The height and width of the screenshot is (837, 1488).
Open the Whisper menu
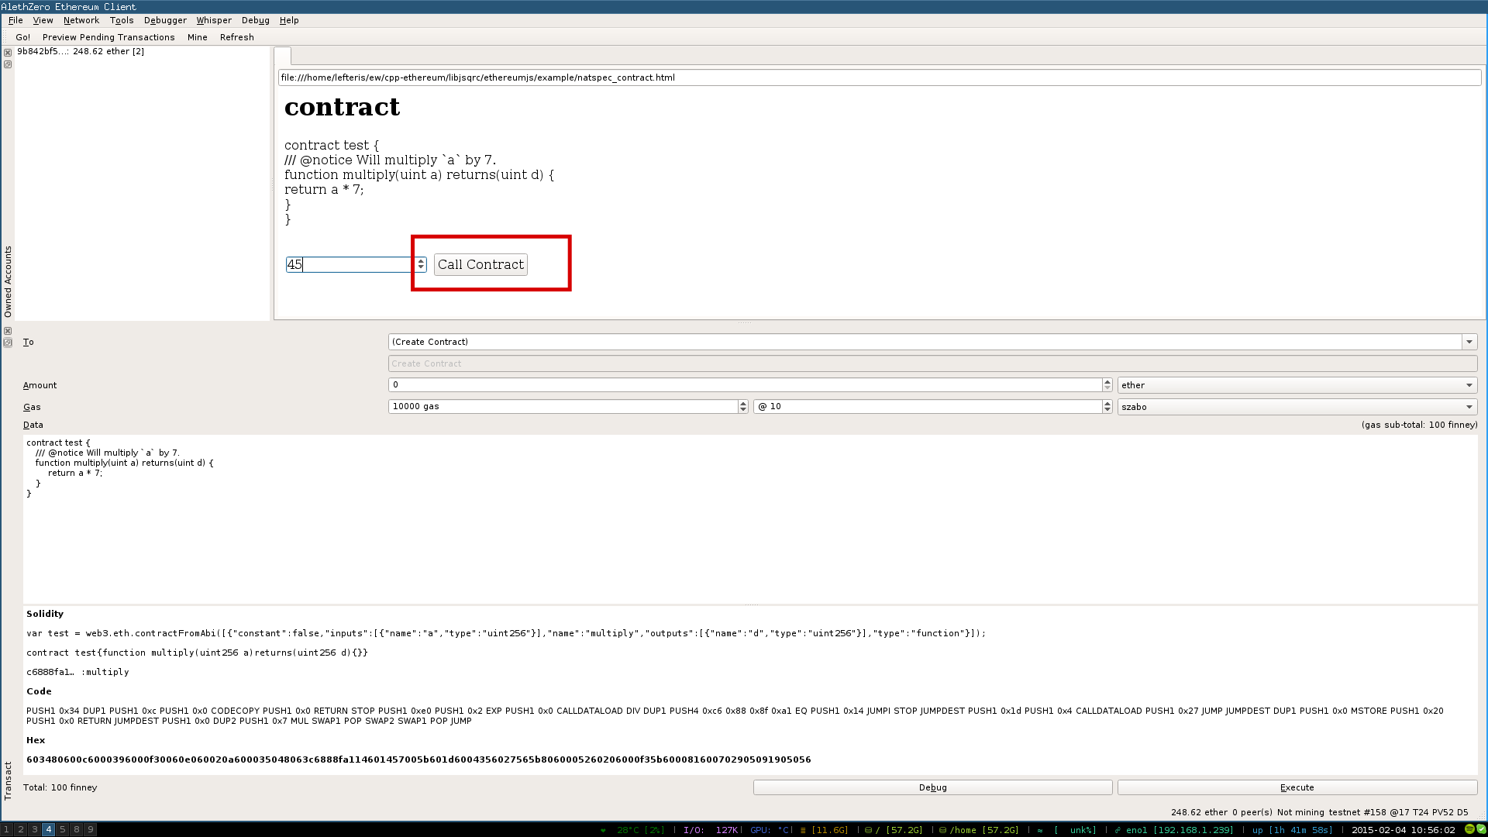214,19
